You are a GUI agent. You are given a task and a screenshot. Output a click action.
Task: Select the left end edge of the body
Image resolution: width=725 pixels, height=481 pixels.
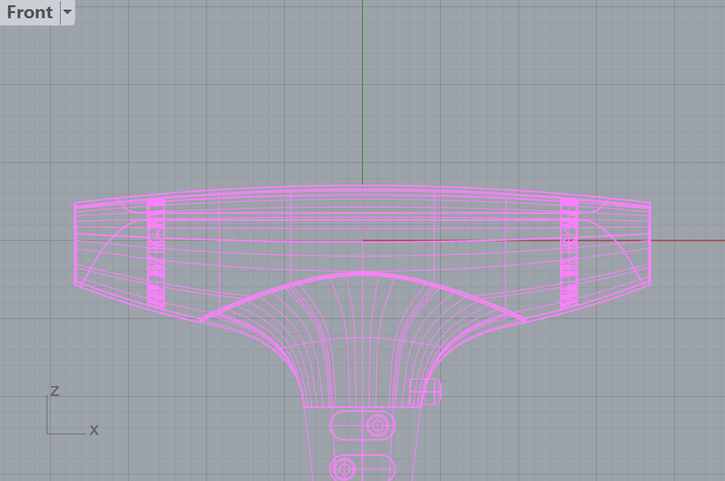click(76, 245)
